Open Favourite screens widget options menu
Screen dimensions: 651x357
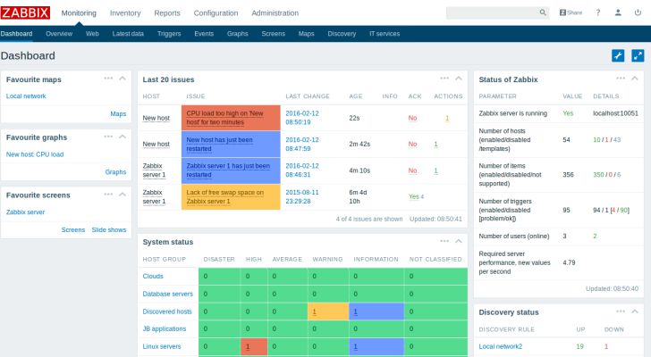coord(108,195)
